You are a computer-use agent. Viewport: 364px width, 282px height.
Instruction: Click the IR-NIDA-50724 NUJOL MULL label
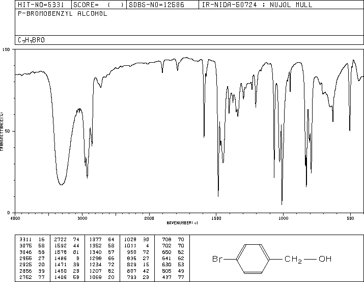pos(257,5)
